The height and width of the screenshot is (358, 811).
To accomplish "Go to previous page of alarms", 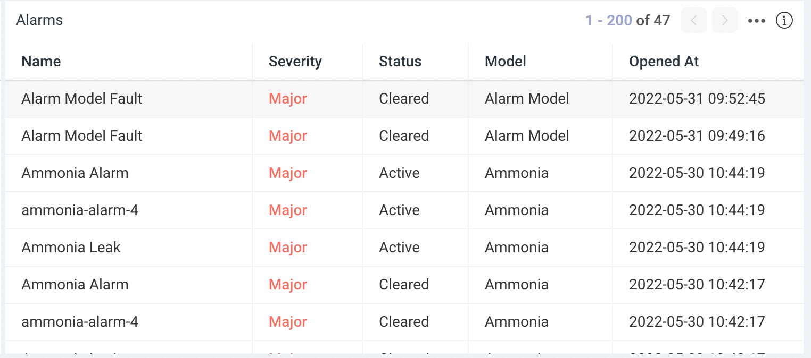I will [693, 21].
